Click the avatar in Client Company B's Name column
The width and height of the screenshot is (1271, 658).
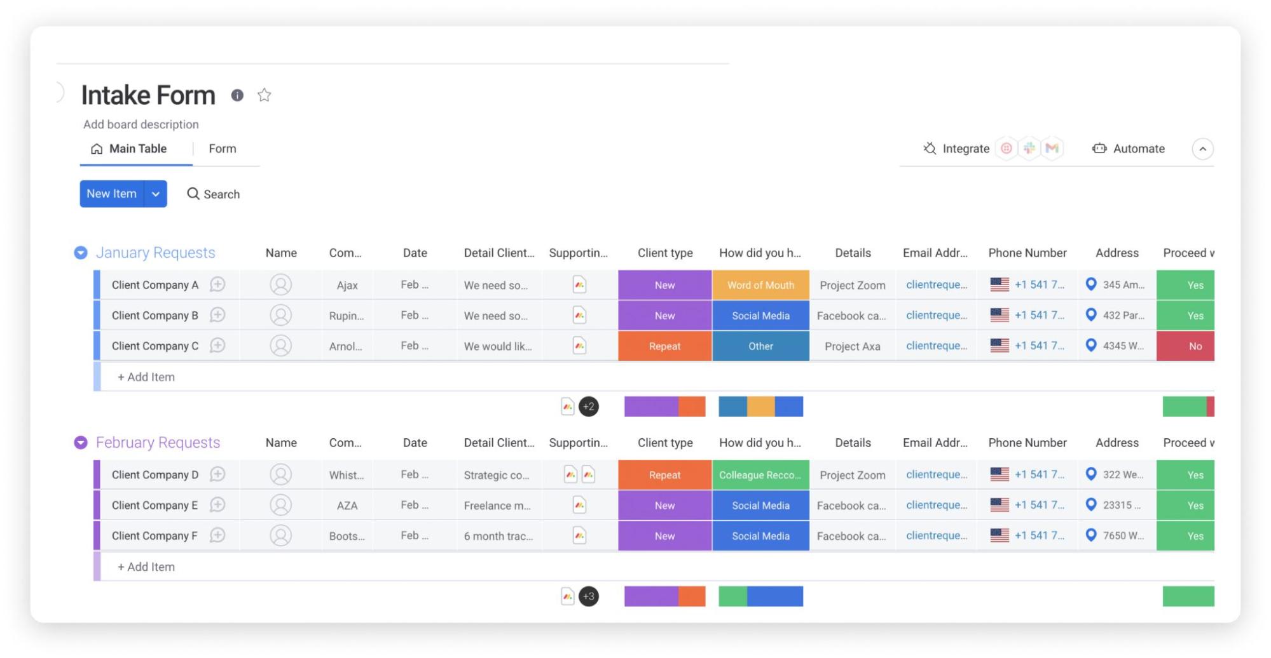coord(280,315)
